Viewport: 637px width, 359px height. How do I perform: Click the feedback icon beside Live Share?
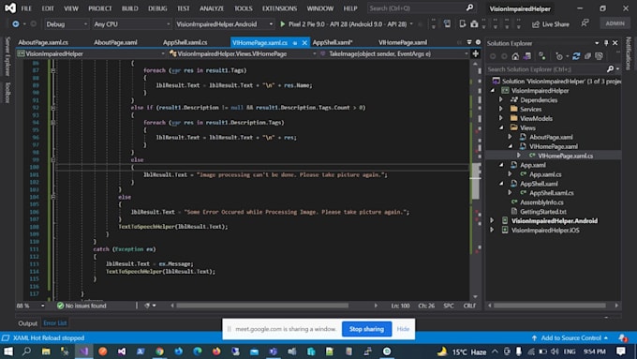tap(585, 23)
